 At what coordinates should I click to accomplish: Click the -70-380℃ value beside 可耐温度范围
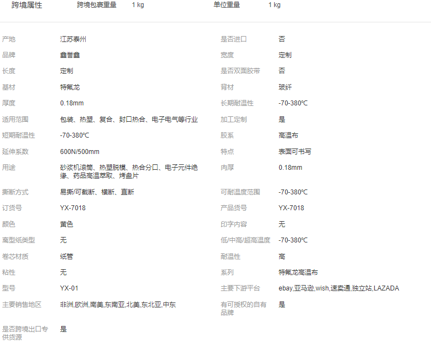click(293, 192)
